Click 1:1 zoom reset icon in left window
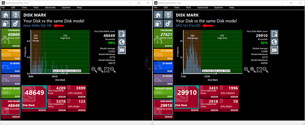Viewport: 305px width, 125px height. pyautogui.click(x=113, y=69)
